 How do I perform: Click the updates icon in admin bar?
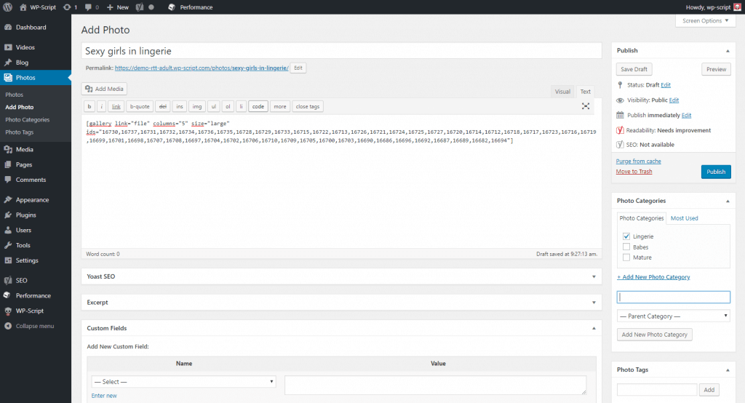point(67,7)
